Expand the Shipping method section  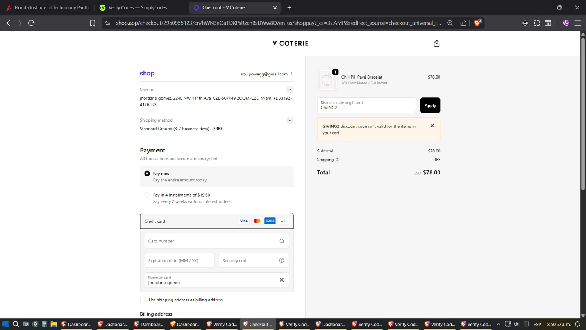click(290, 120)
